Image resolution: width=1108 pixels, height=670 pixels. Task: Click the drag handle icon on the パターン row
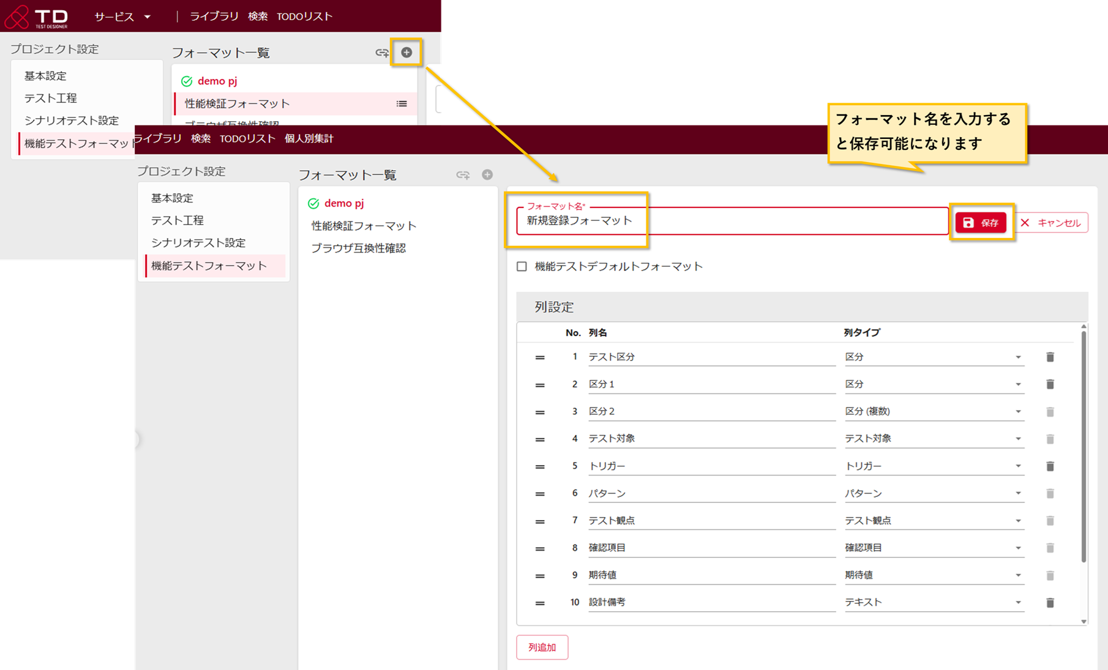click(539, 493)
